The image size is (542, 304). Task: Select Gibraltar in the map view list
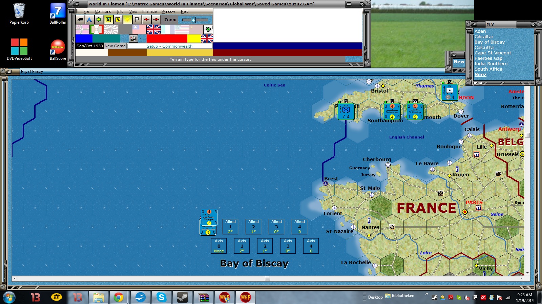(x=484, y=36)
